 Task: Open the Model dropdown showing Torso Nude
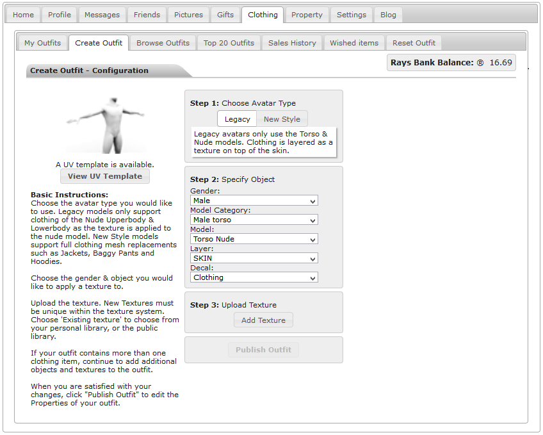coord(254,239)
